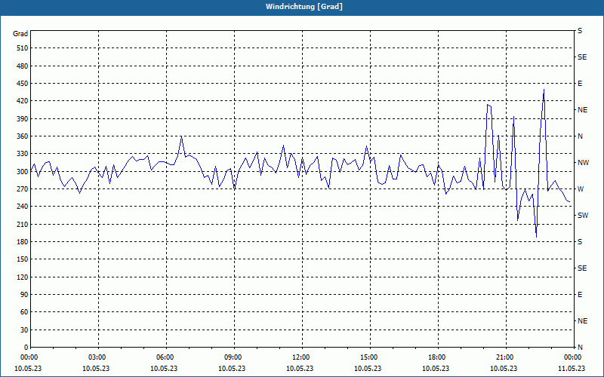Viewport: 604px width, 377px height.
Task: Click the 00:00 time label dated 11.05.23
Action: pyautogui.click(x=574, y=357)
